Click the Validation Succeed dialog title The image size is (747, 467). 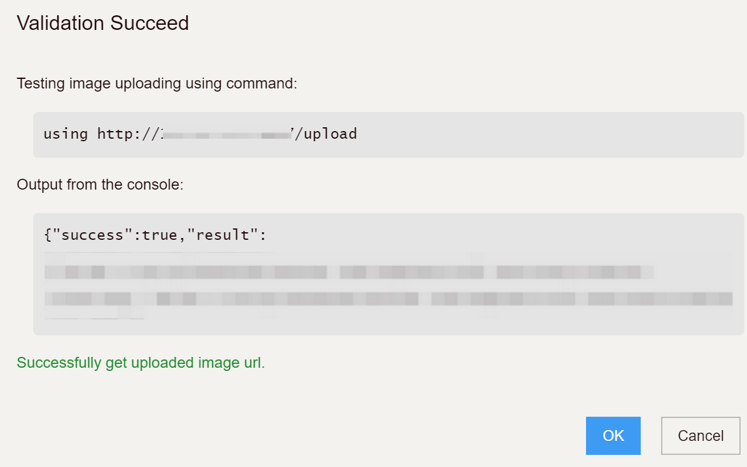click(x=103, y=23)
